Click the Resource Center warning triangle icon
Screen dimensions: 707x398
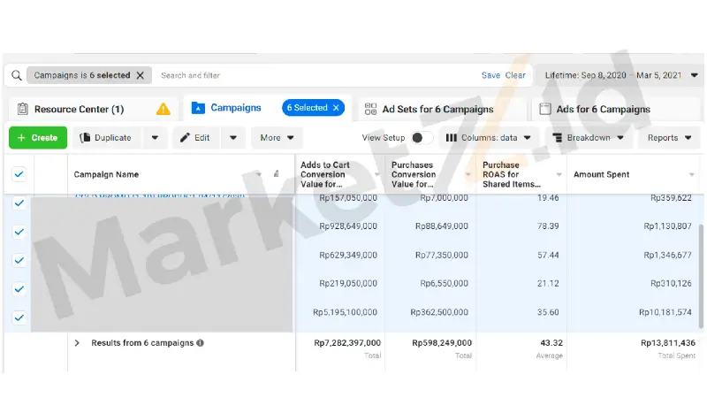[163, 109]
